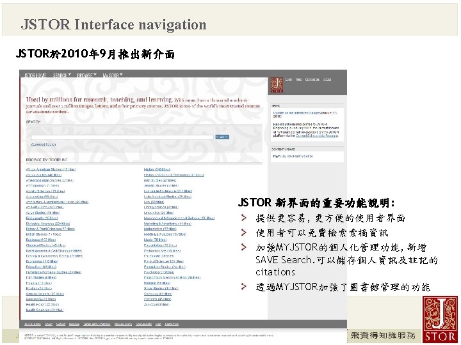
Task: Select the Anthropology discipline
Action: pos(42,186)
